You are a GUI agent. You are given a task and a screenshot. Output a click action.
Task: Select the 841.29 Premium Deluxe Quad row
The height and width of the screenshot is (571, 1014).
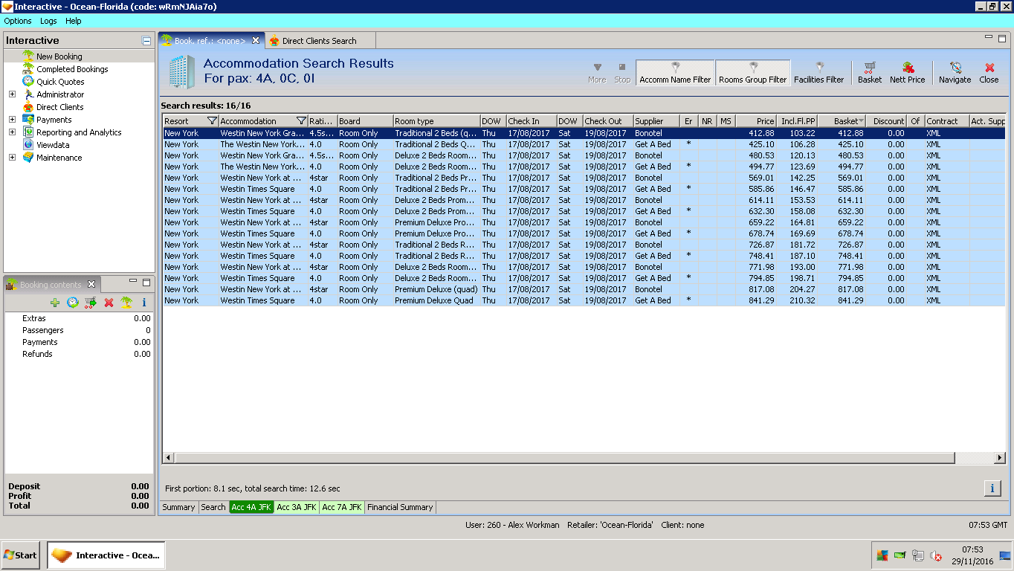pyautogui.click(x=584, y=300)
